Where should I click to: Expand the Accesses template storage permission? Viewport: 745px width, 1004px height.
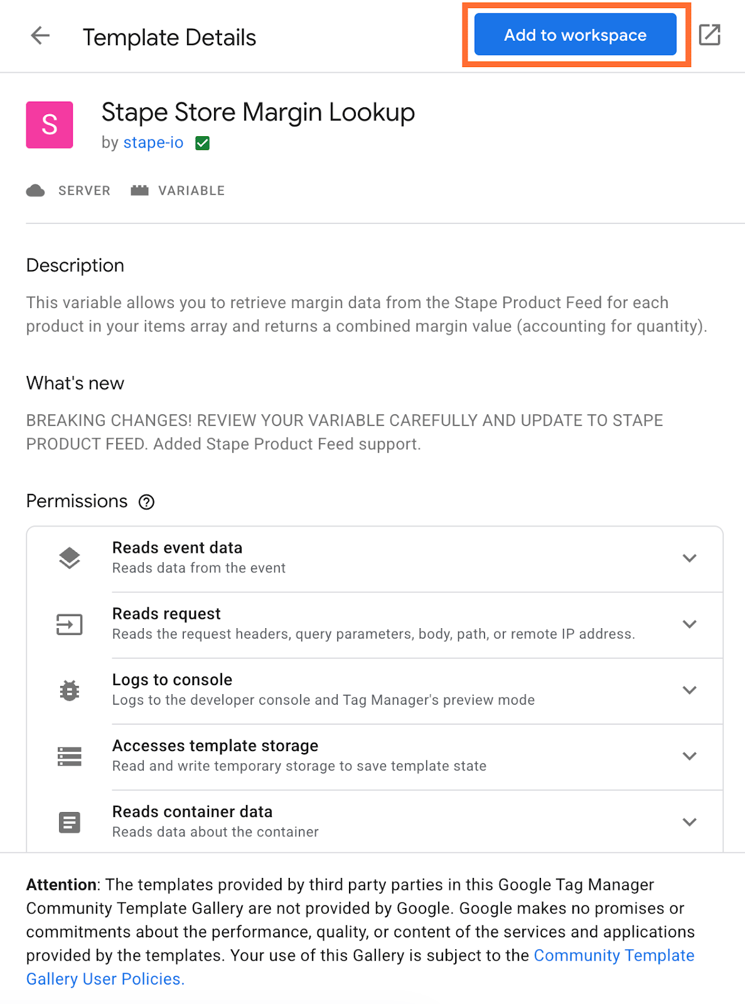[x=690, y=756]
